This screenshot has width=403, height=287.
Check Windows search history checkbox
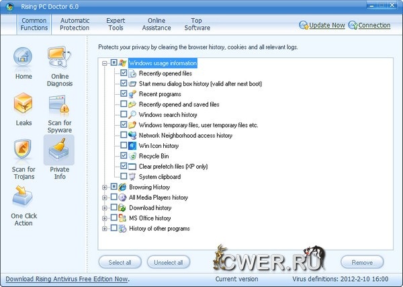[x=124, y=114]
